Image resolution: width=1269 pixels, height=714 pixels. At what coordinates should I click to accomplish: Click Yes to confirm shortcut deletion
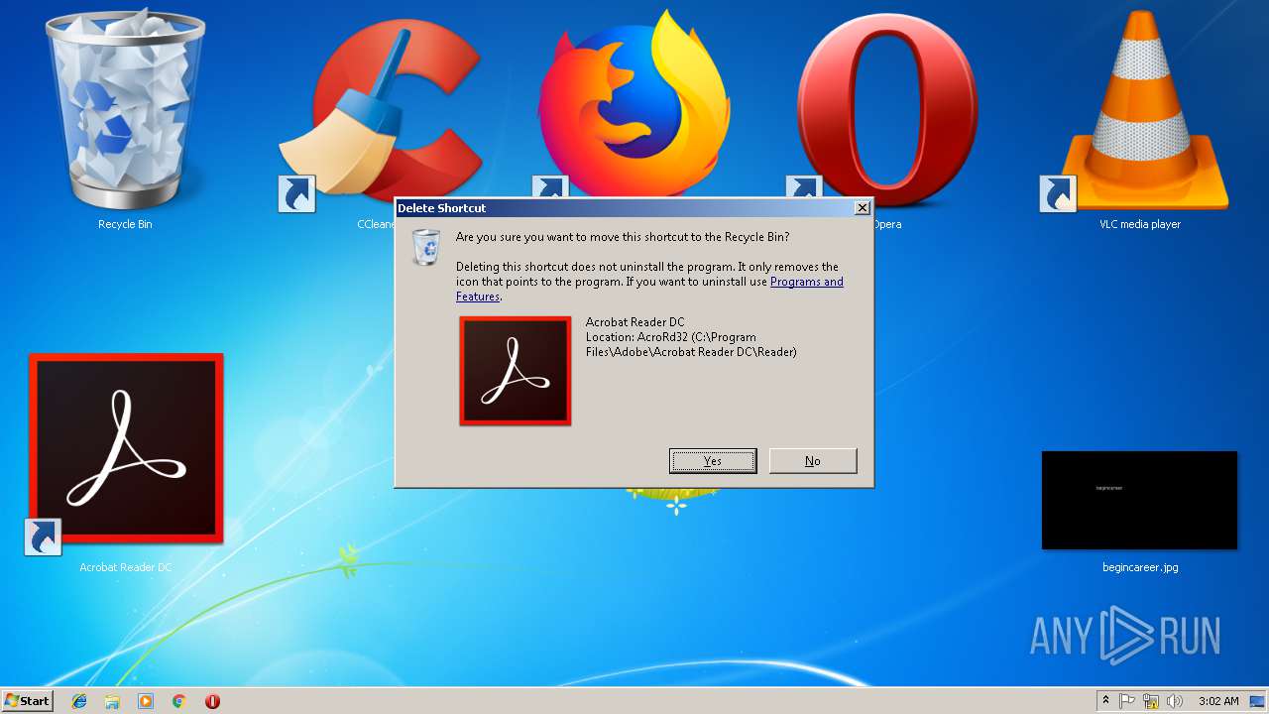(x=713, y=461)
